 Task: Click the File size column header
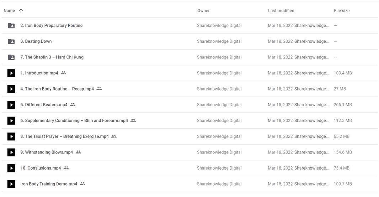click(x=342, y=11)
